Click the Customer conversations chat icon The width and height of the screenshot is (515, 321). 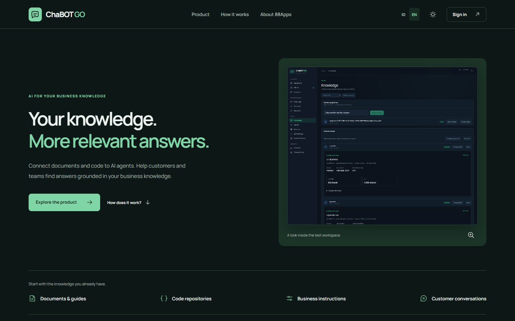(423, 299)
